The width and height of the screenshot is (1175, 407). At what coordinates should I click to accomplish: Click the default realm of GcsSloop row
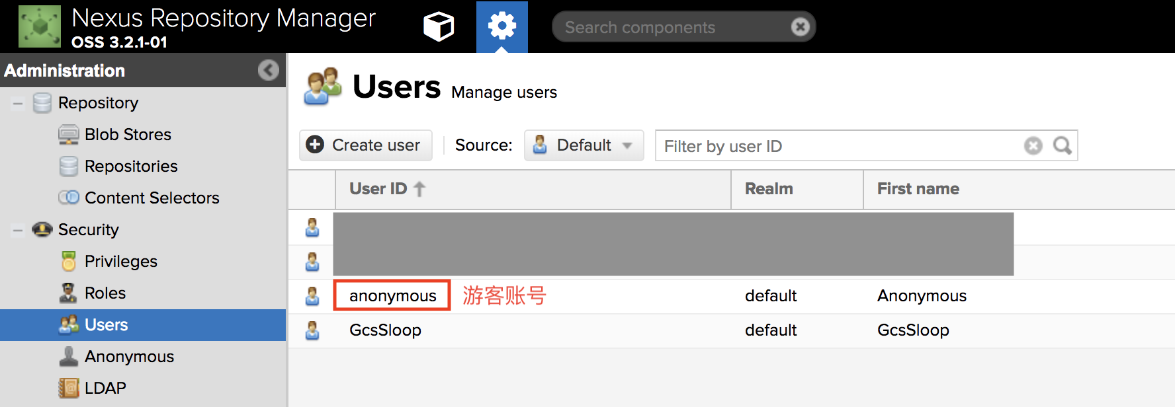point(771,330)
